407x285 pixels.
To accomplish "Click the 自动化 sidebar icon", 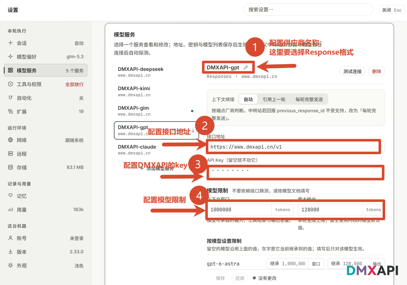I will pos(10,98).
